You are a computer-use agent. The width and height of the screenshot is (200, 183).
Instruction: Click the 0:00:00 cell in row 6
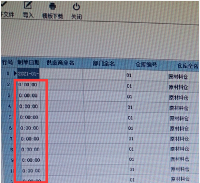click(x=29, y=128)
